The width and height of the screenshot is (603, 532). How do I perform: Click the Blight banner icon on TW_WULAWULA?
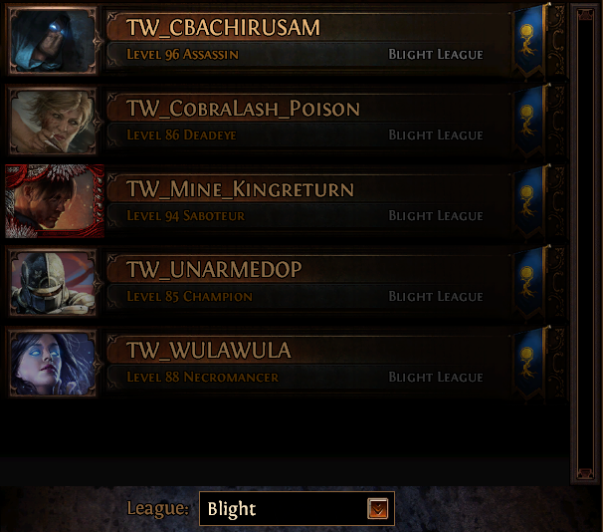(529, 363)
